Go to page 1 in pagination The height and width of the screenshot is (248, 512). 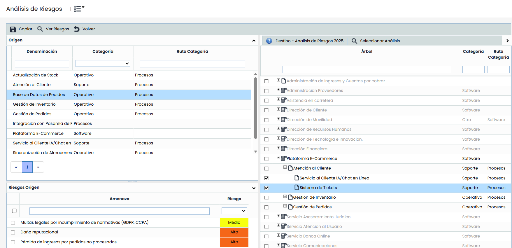tap(27, 167)
